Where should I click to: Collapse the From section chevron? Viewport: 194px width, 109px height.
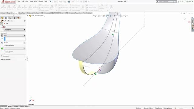(25, 27)
